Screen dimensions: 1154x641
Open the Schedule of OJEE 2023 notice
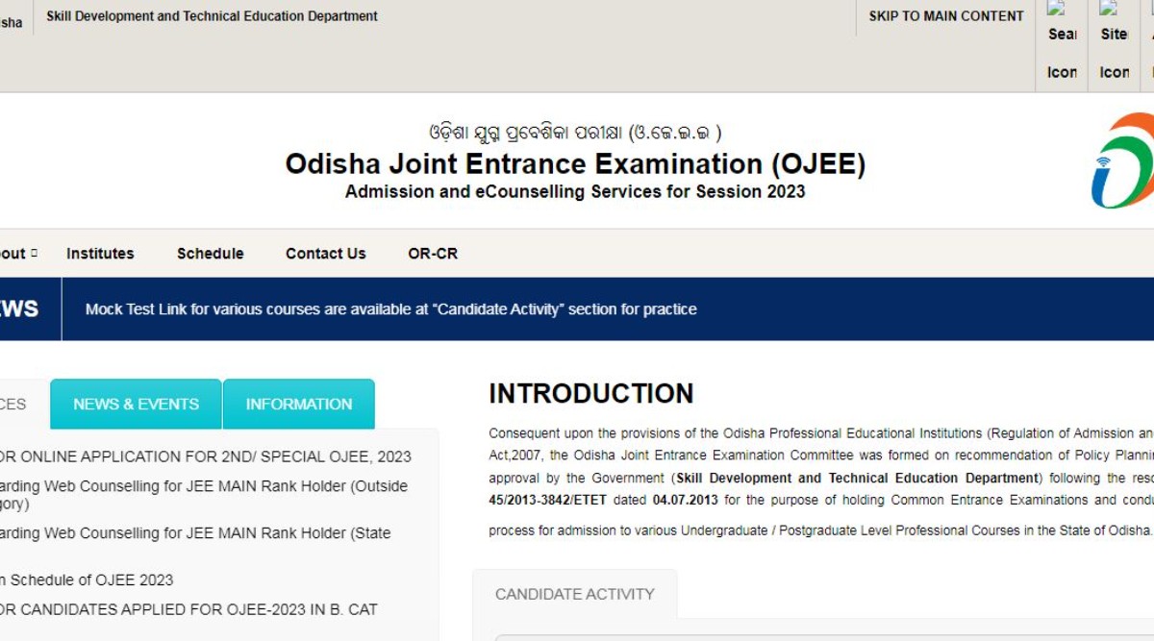click(87, 579)
